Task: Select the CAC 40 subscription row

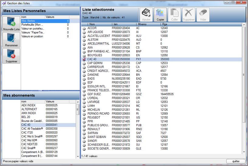Action: 48,125
